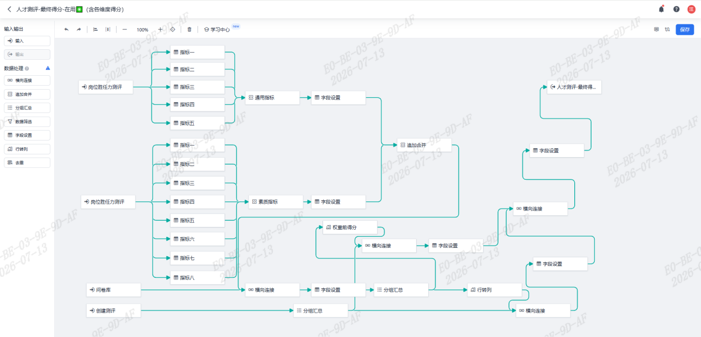Redo the last canvas action
701x337 pixels.
(79, 29)
